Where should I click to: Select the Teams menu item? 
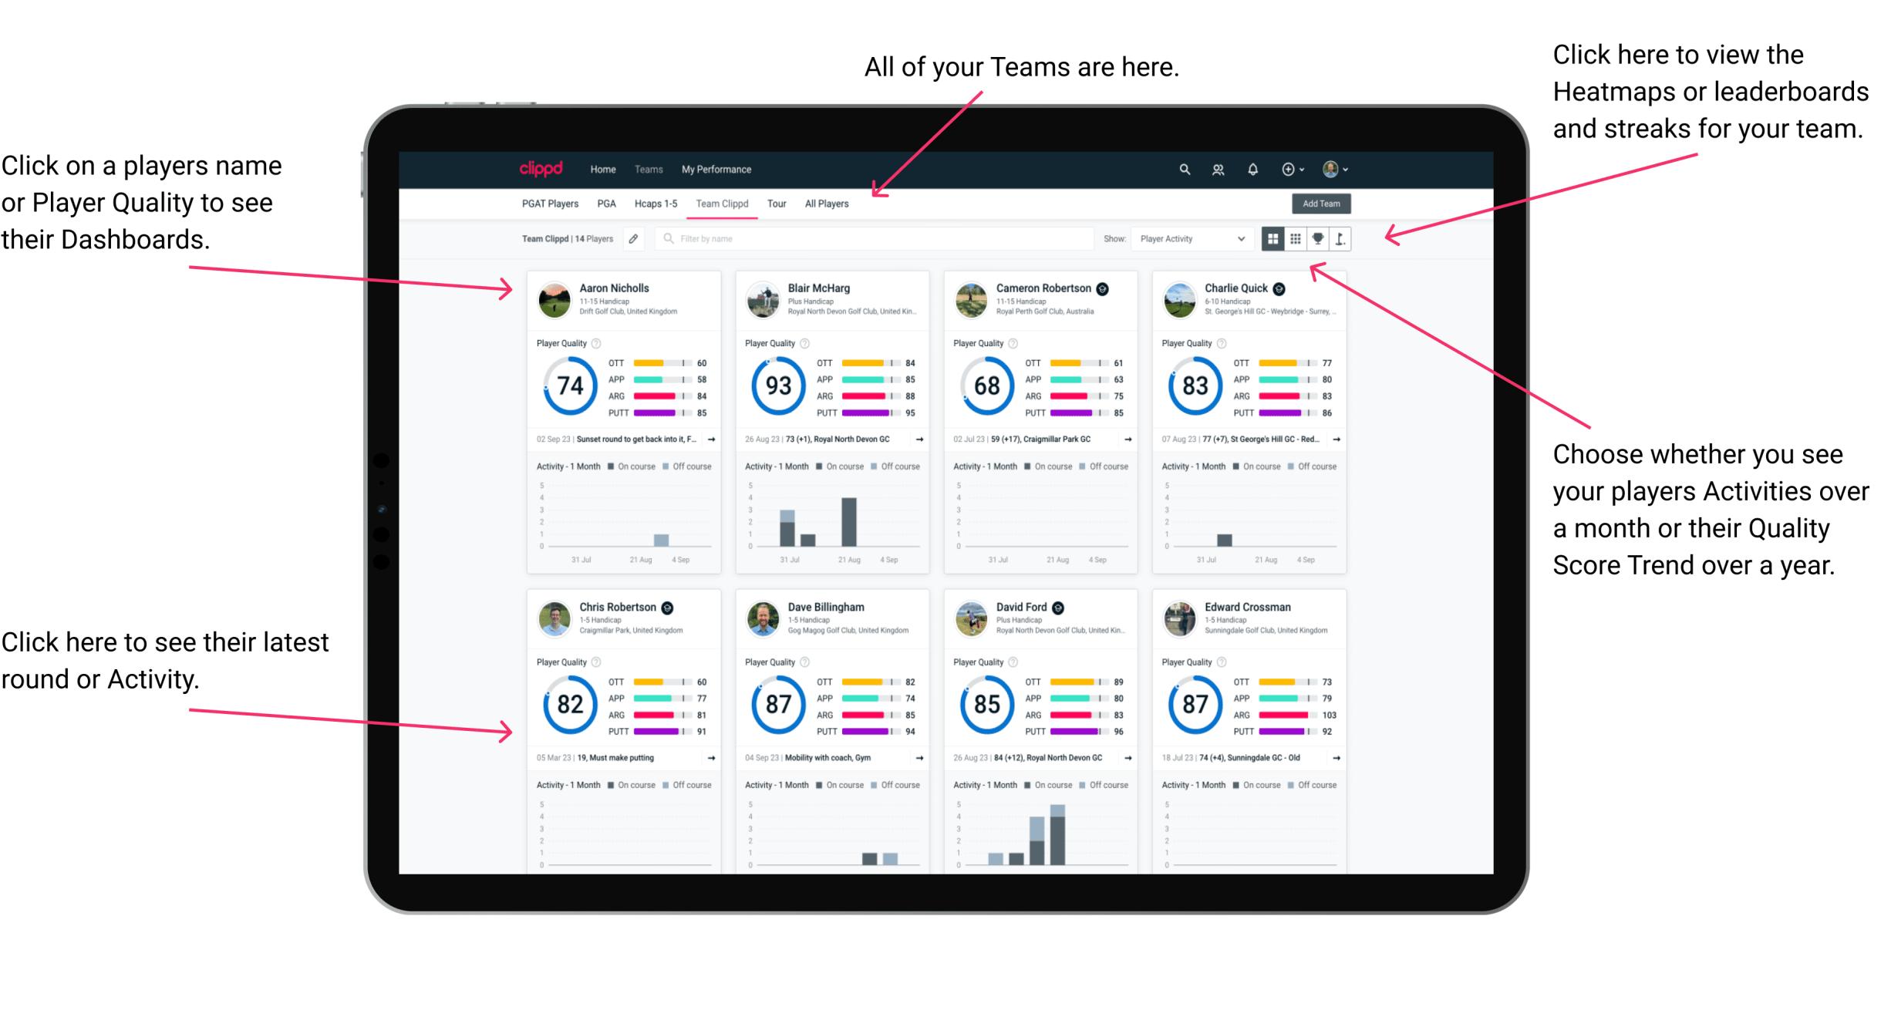649,168
